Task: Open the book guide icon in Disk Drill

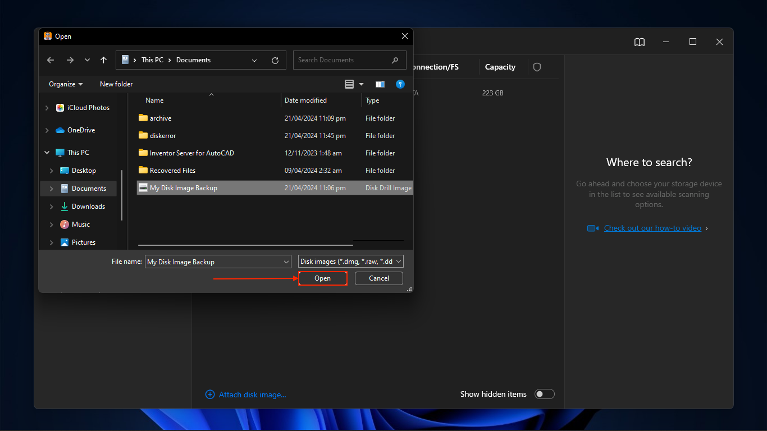Action: coord(640,42)
